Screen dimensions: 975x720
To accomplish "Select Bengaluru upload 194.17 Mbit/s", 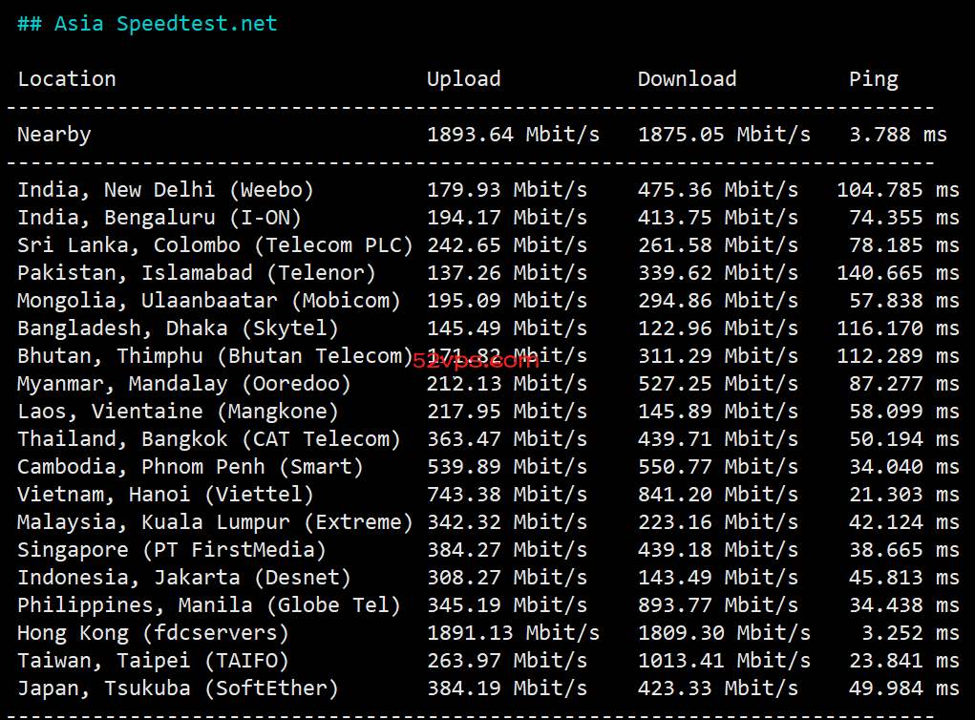I will tap(507, 218).
